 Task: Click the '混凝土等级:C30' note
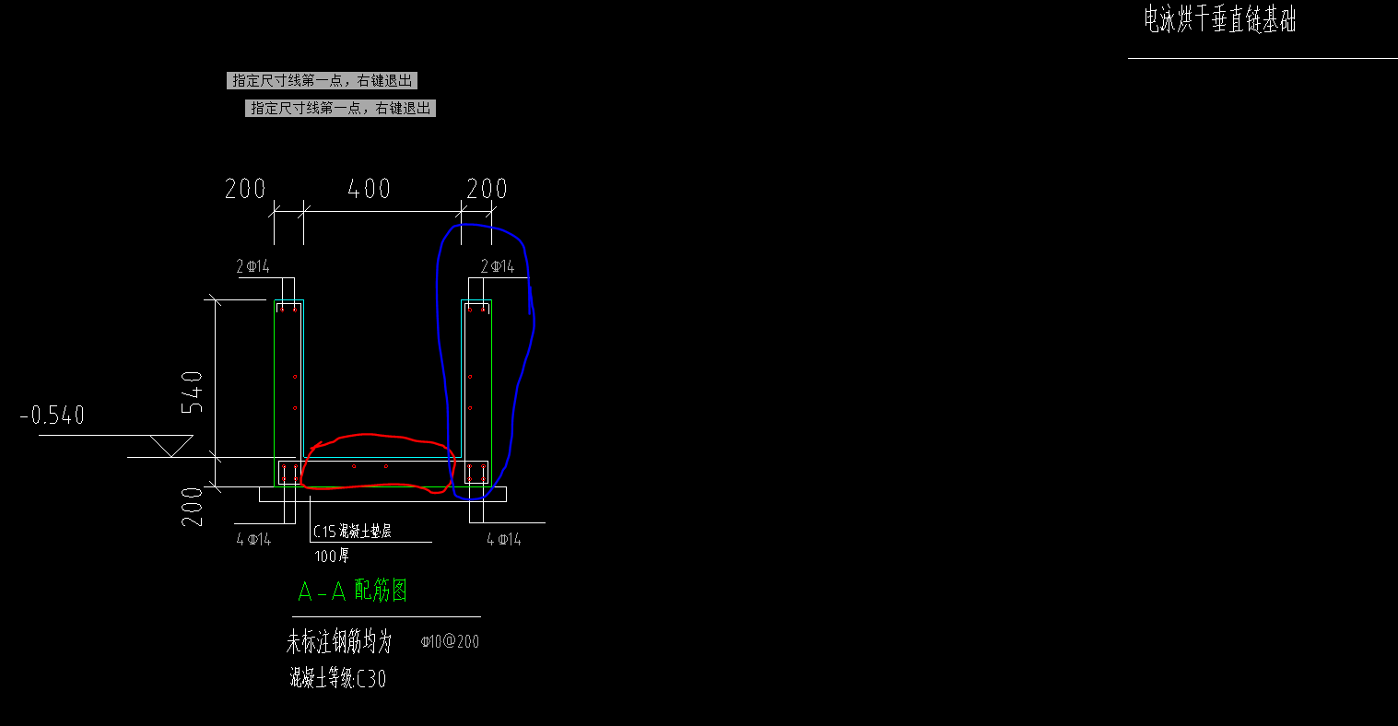click(337, 679)
